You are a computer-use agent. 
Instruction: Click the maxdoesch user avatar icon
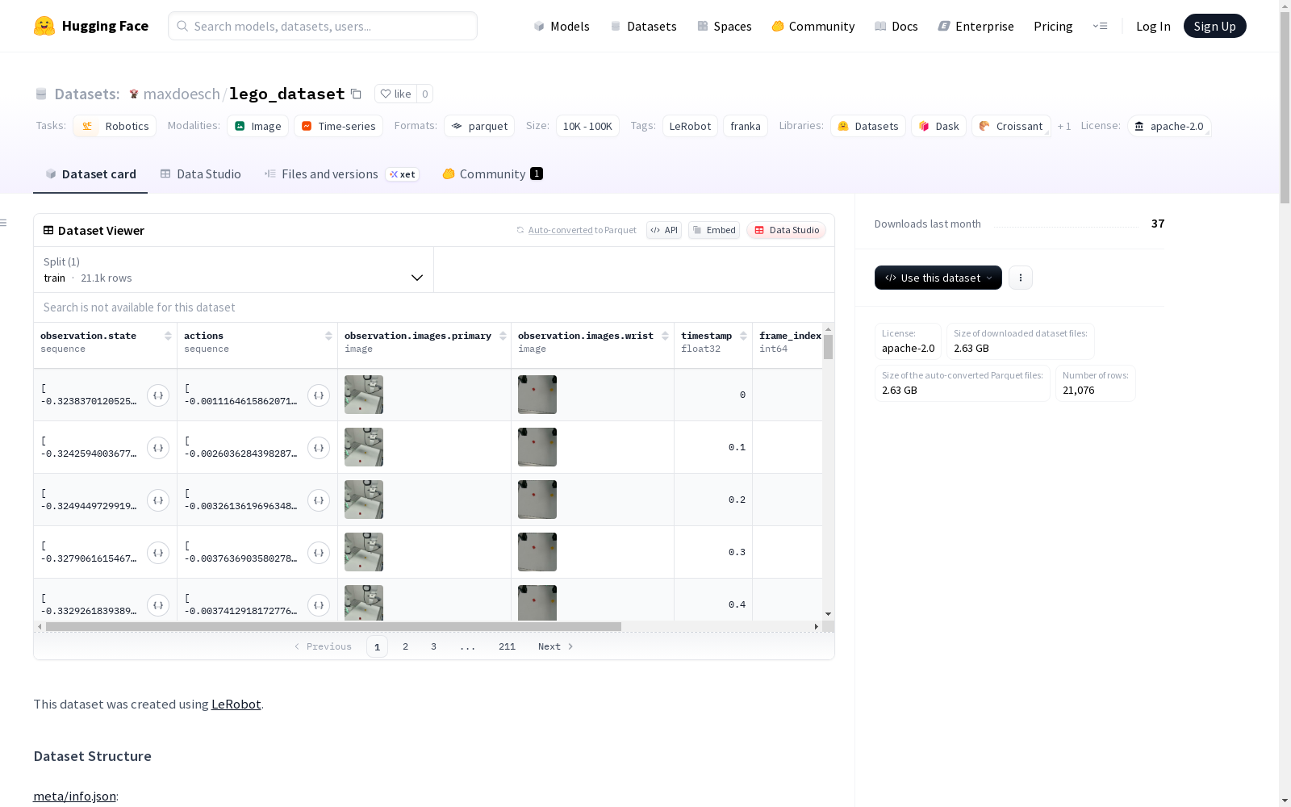tap(134, 94)
